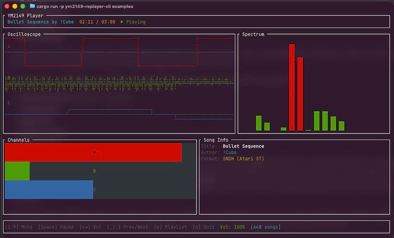Click the 'Oscilloscope' panel title

coord(24,34)
